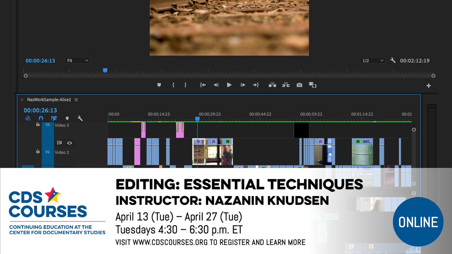Click the Video 3 track name
Image resolution: width=452 pixels, height=254 pixels.
point(62,125)
